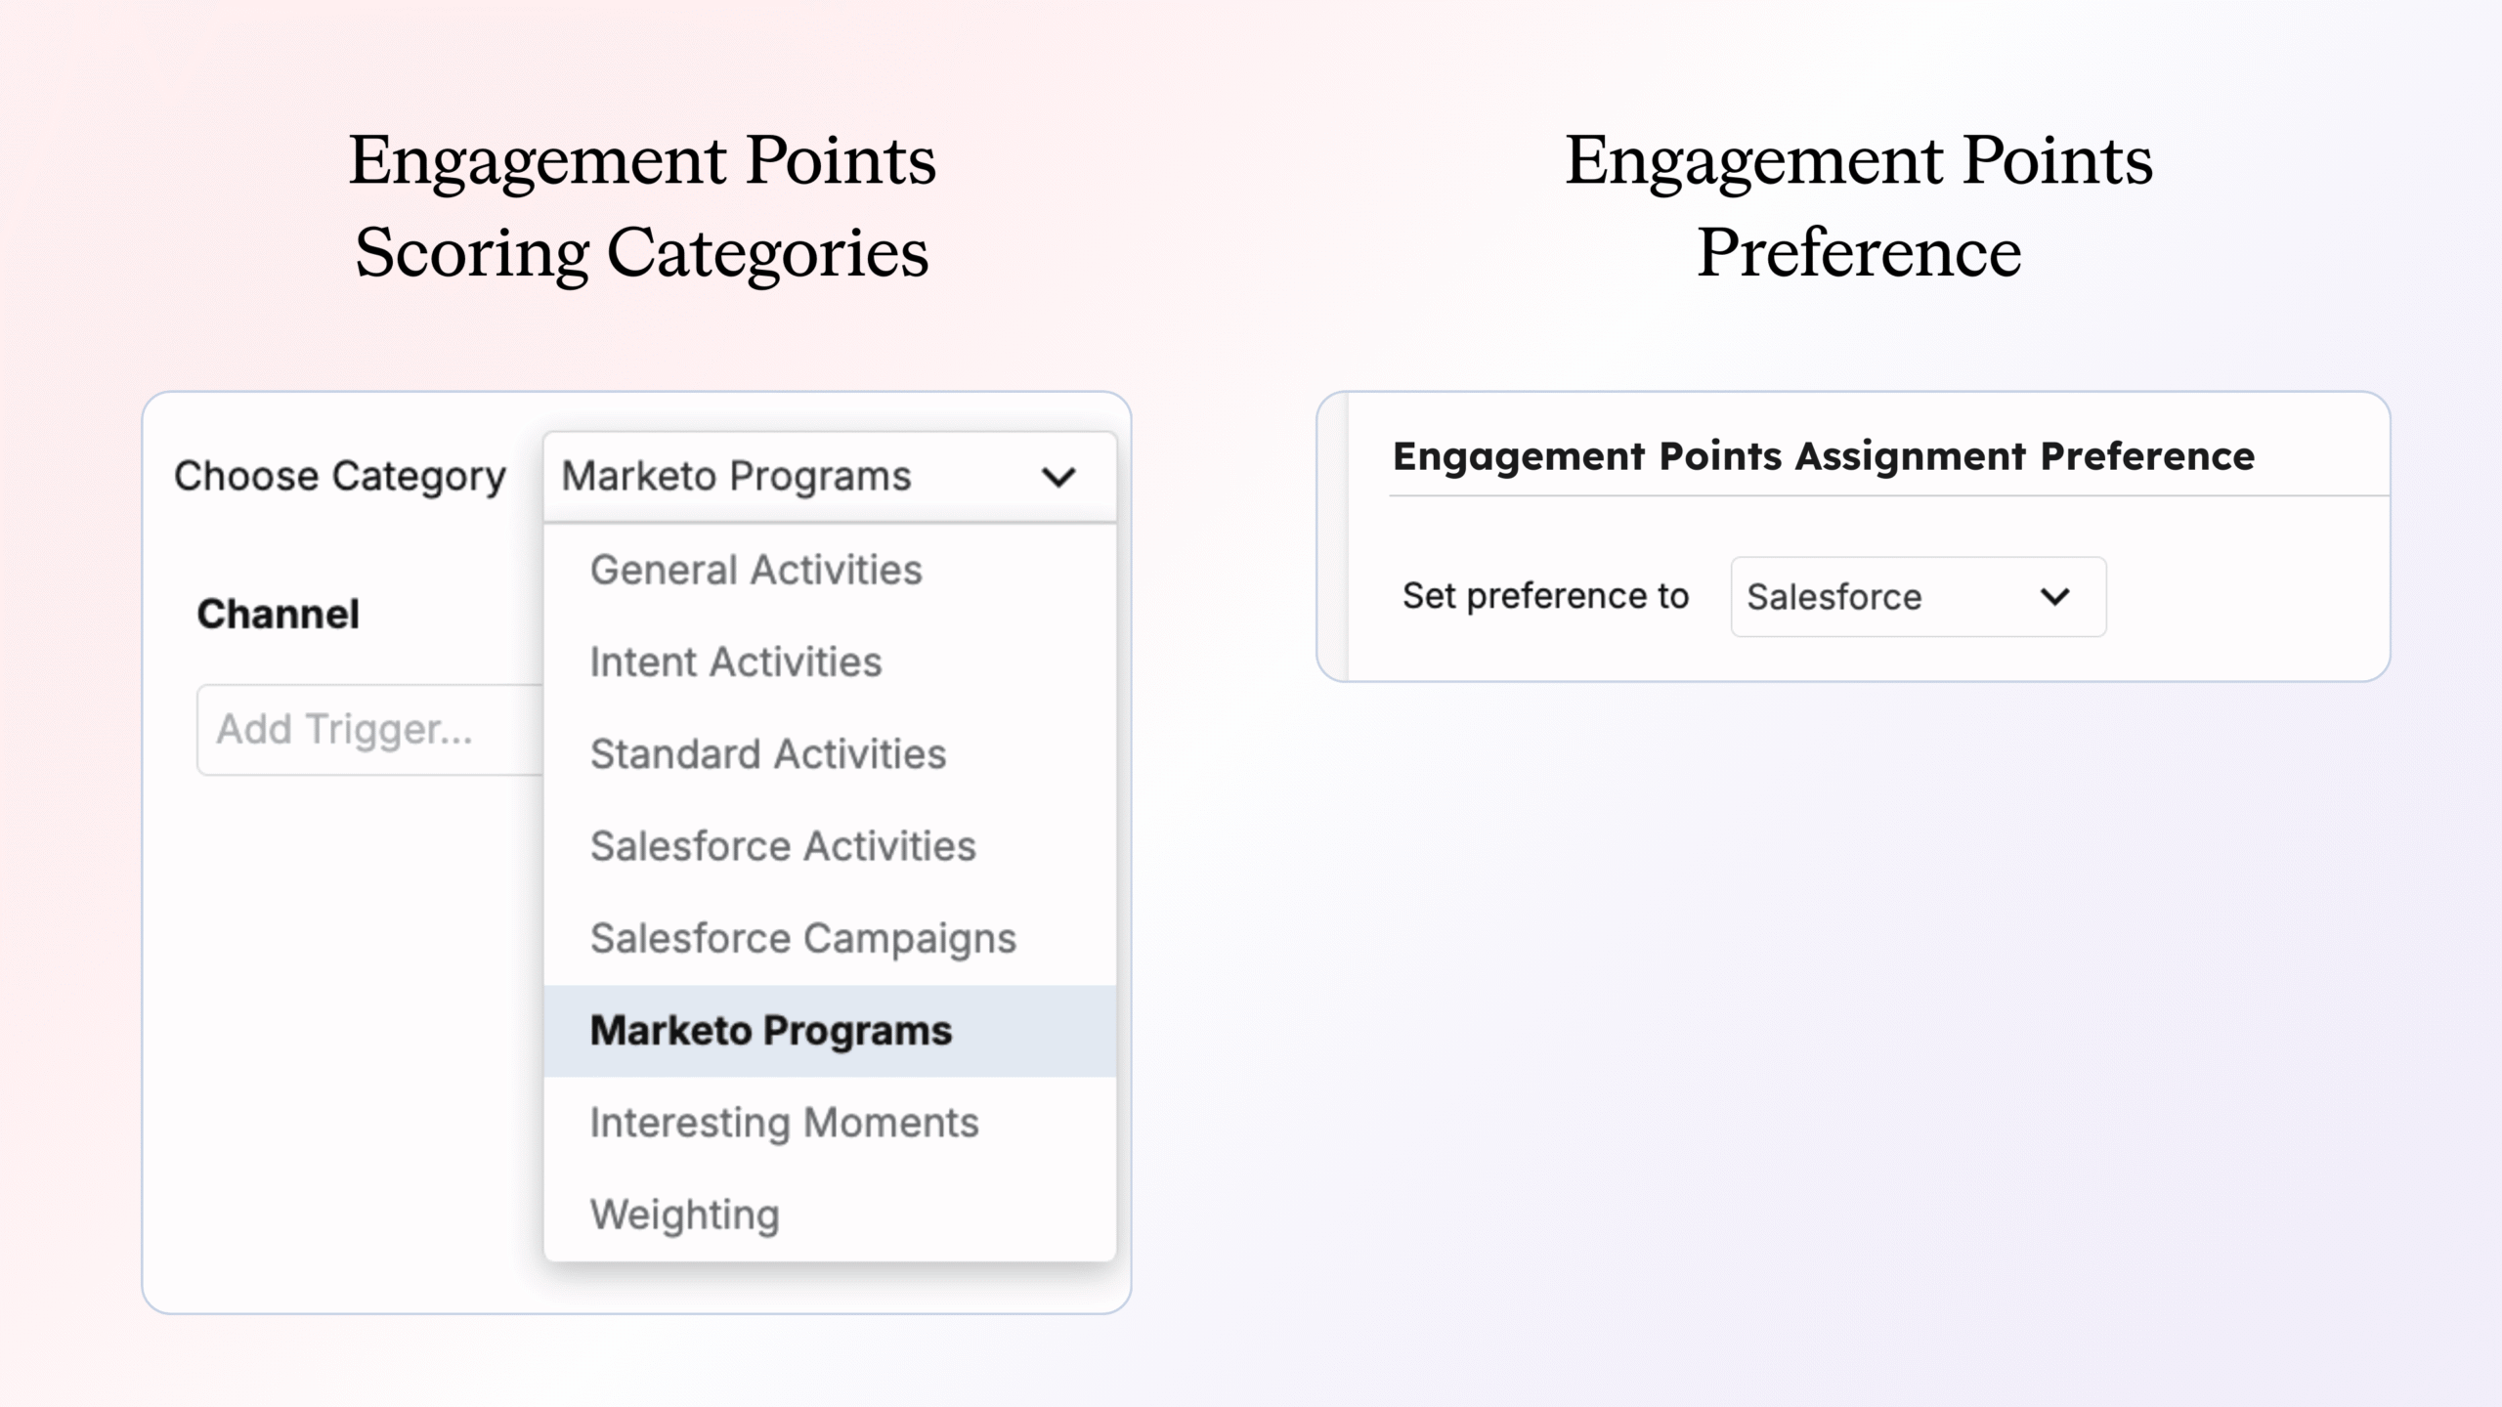Click the Engagement Points Assignment Preference heading
The height and width of the screenshot is (1407, 2502).
[x=1823, y=456]
